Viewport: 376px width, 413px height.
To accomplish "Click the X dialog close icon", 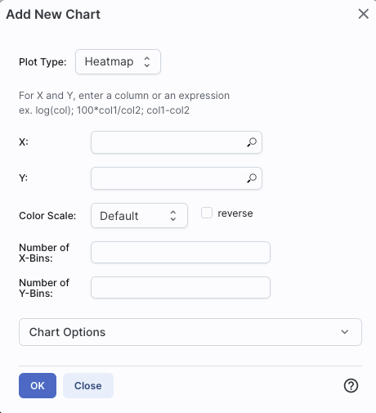I will (363, 14).
